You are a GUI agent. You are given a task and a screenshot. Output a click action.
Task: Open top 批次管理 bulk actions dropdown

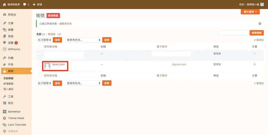pos(44,40)
